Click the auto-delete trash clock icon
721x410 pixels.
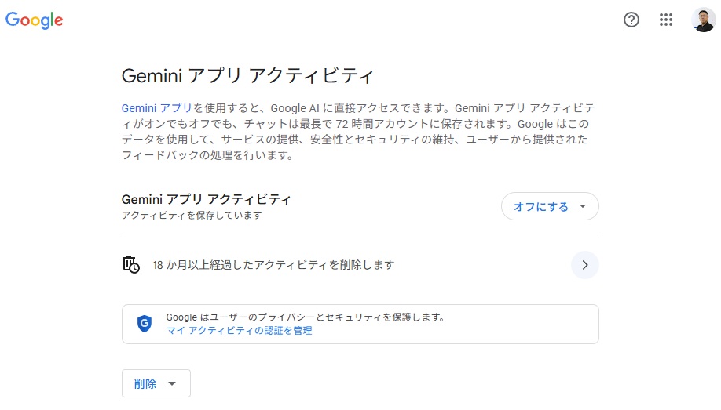(131, 265)
